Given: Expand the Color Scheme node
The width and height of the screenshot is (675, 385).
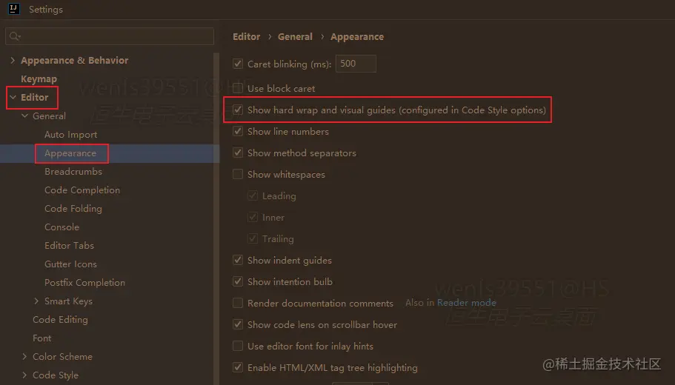Looking at the screenshot, I should tap(24, 357).
